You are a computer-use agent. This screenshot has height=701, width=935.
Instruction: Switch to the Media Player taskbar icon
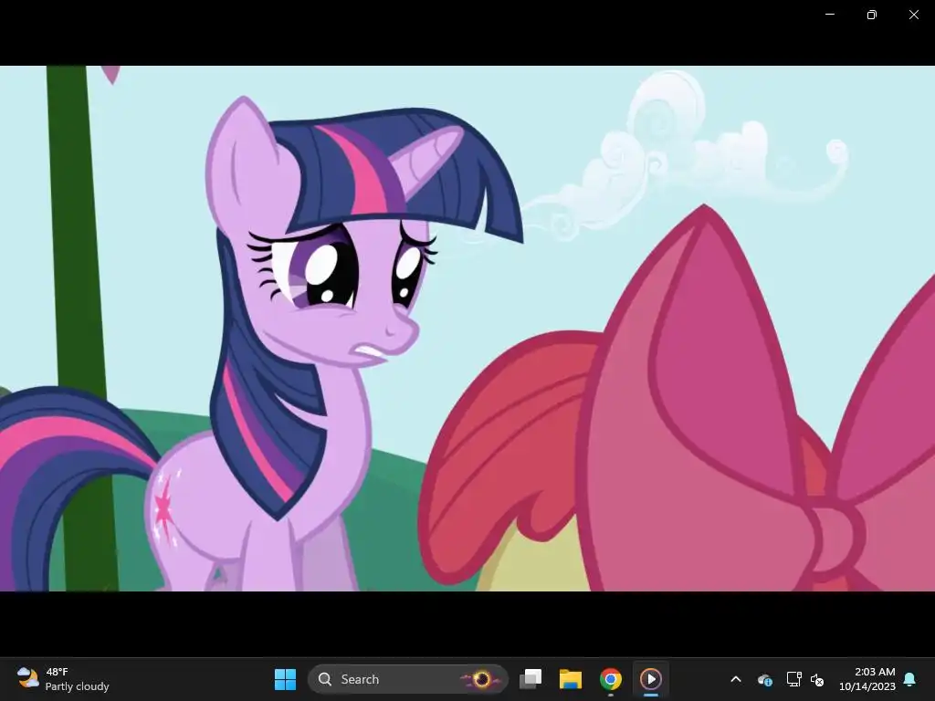[650, 679]
